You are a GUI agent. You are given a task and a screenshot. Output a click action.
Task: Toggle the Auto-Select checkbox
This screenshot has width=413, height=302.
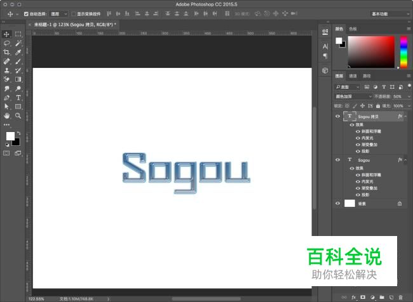pyautogui.click(x=26, y=14)
